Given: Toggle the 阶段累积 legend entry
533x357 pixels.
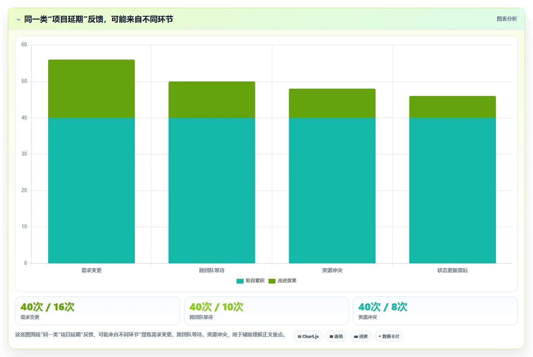Looking at the screenshot, I should tap(251, 281).
